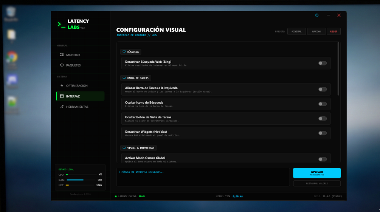This screenshot has height=212, width=380.
Task: Click the Aplicar button
Action: [x=317, y=173]
